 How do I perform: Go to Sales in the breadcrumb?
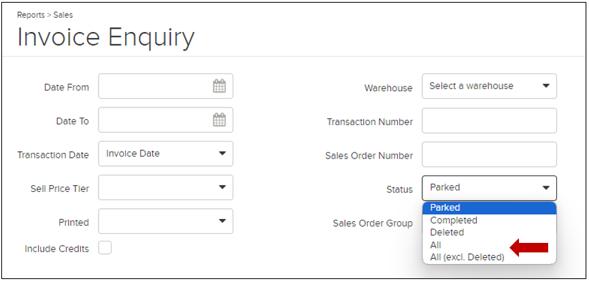pyautogui.click(x=63, y=15)
